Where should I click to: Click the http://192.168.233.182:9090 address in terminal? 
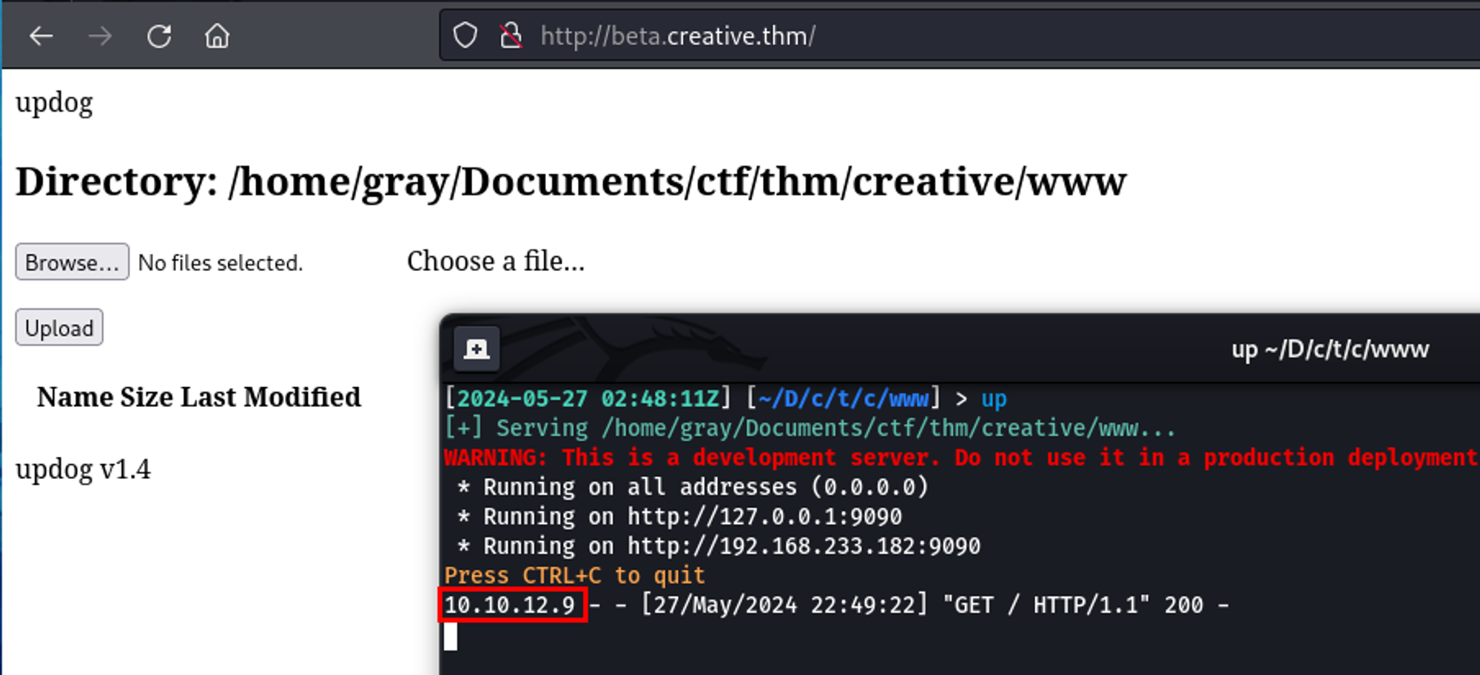[x=804, y=546]
